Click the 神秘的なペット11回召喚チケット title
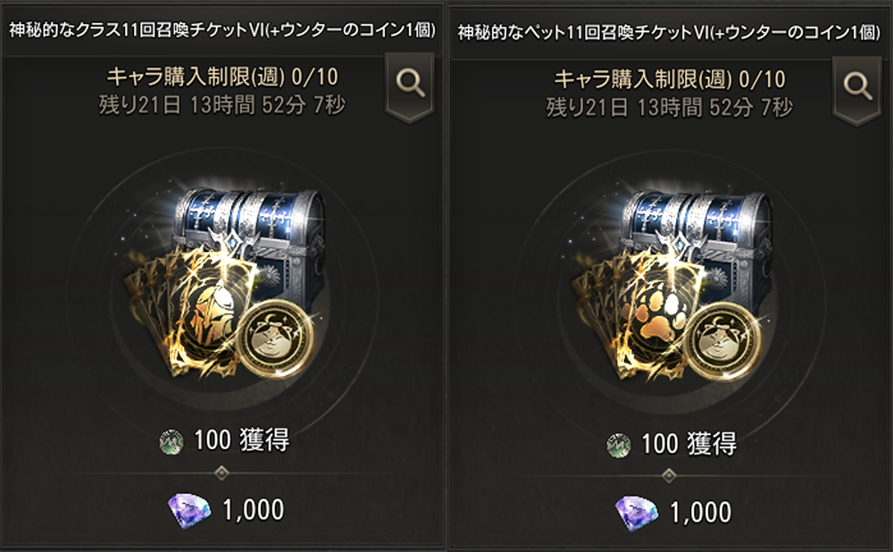The width and height of the screenshot is (893, 552). (x=669, y=32)
